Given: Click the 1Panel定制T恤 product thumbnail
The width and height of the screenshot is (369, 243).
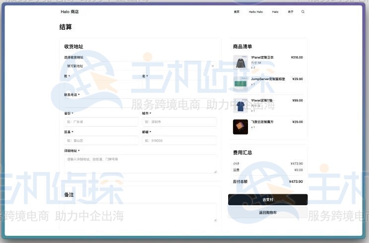Looking at the screenshot, I should coord(240,105).
